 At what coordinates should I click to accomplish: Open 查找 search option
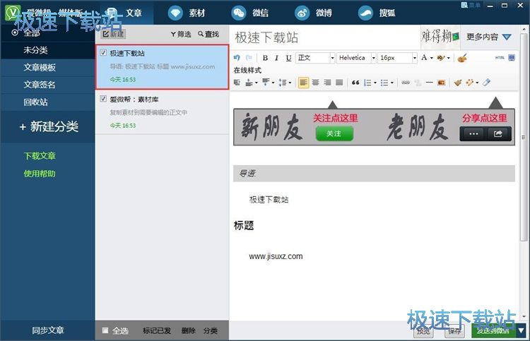208,34
